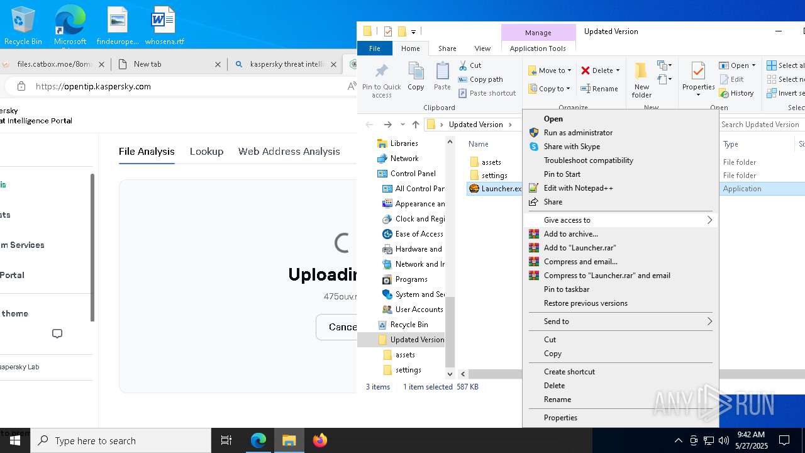This screenshot has width=805, height=453.
Task: Click Copy path in ribbon
Action: coord(480,79)
